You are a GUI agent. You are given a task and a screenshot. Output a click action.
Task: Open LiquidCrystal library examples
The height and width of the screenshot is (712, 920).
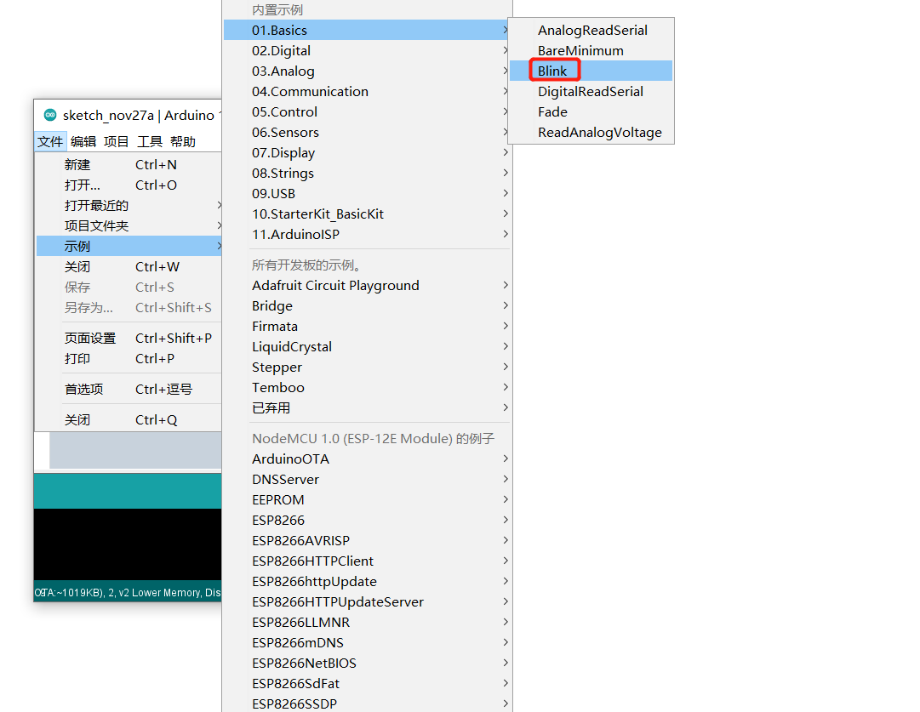click(x=366, y=347)
